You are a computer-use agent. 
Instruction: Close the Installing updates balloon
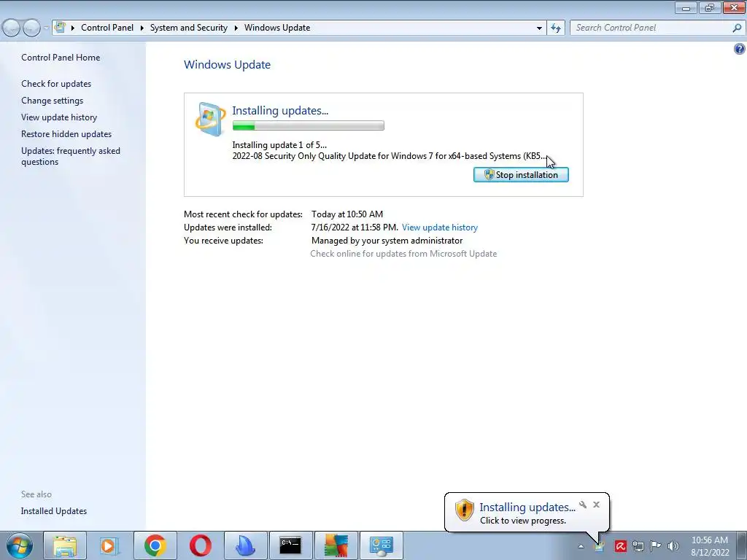(x=597, y=505)
